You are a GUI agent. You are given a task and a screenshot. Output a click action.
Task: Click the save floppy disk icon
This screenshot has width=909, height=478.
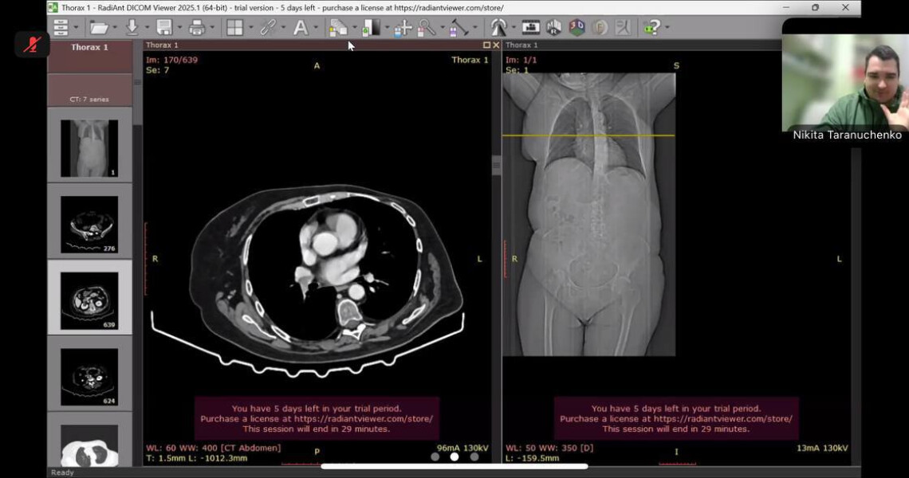coord(164,28)
